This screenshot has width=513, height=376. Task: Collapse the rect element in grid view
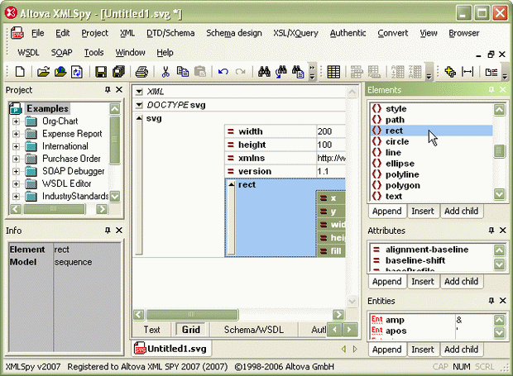tap(231, 184)
